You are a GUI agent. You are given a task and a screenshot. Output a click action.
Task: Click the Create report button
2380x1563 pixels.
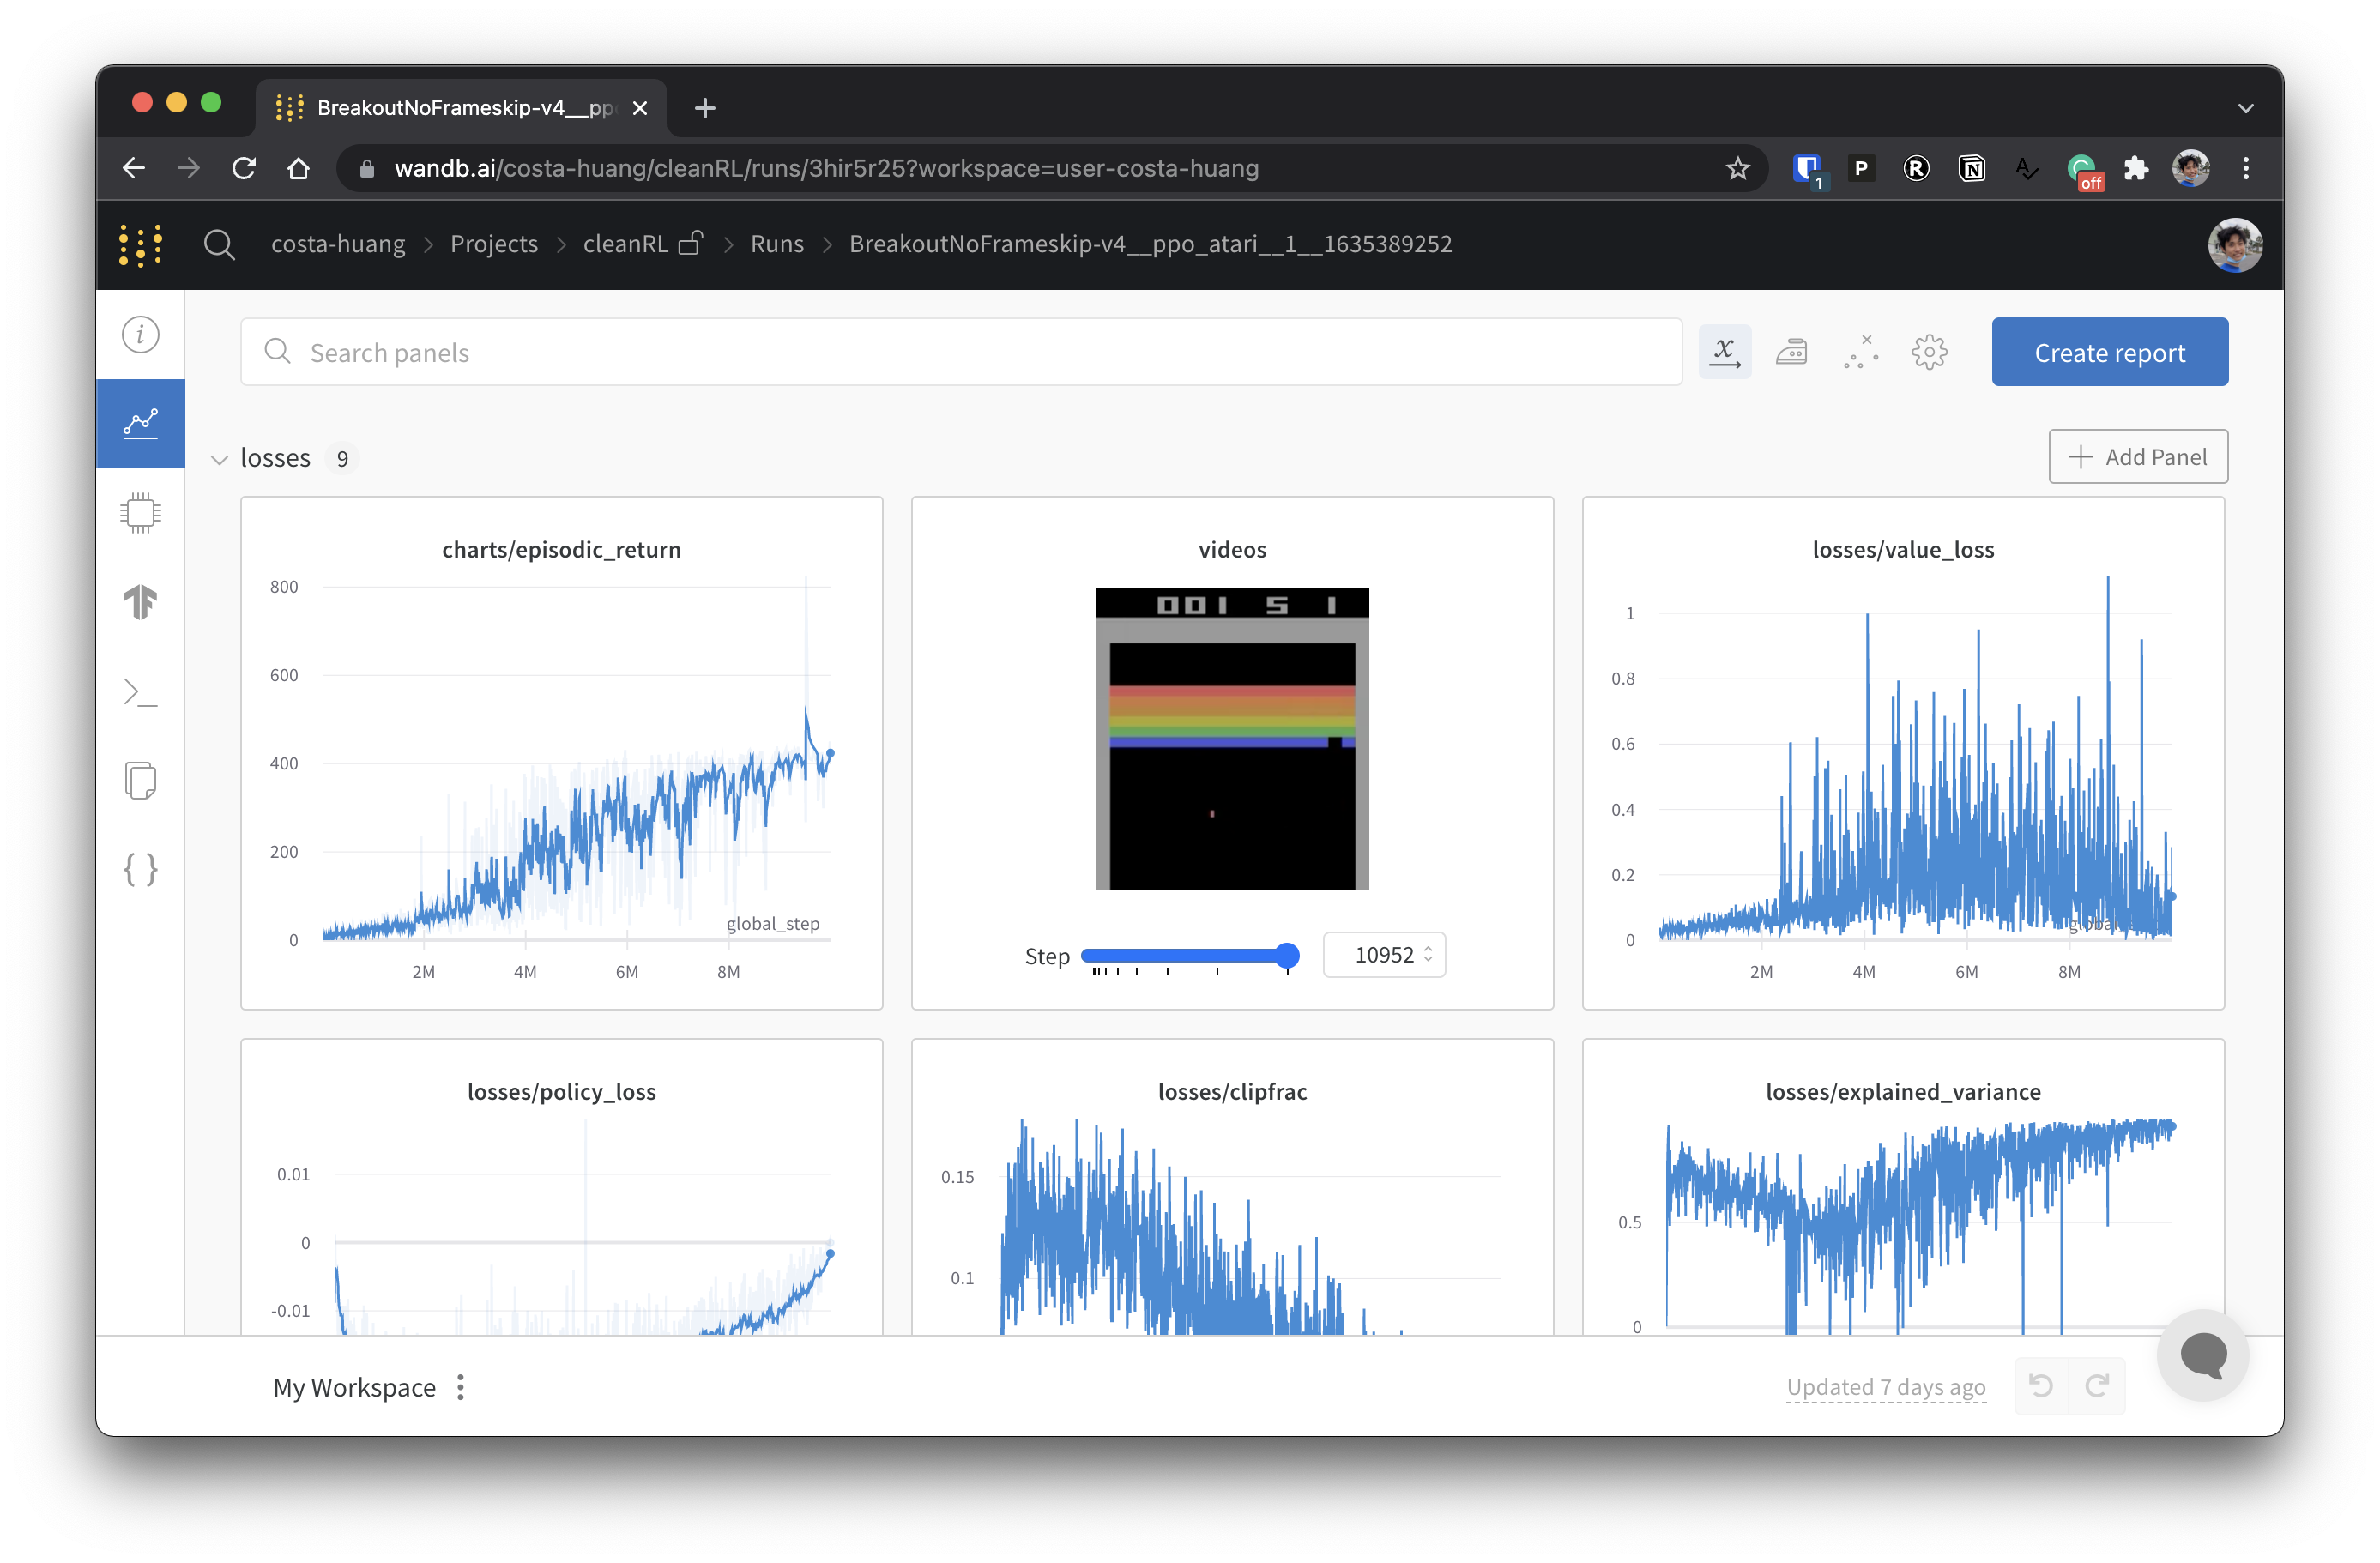pos(2109,352)
